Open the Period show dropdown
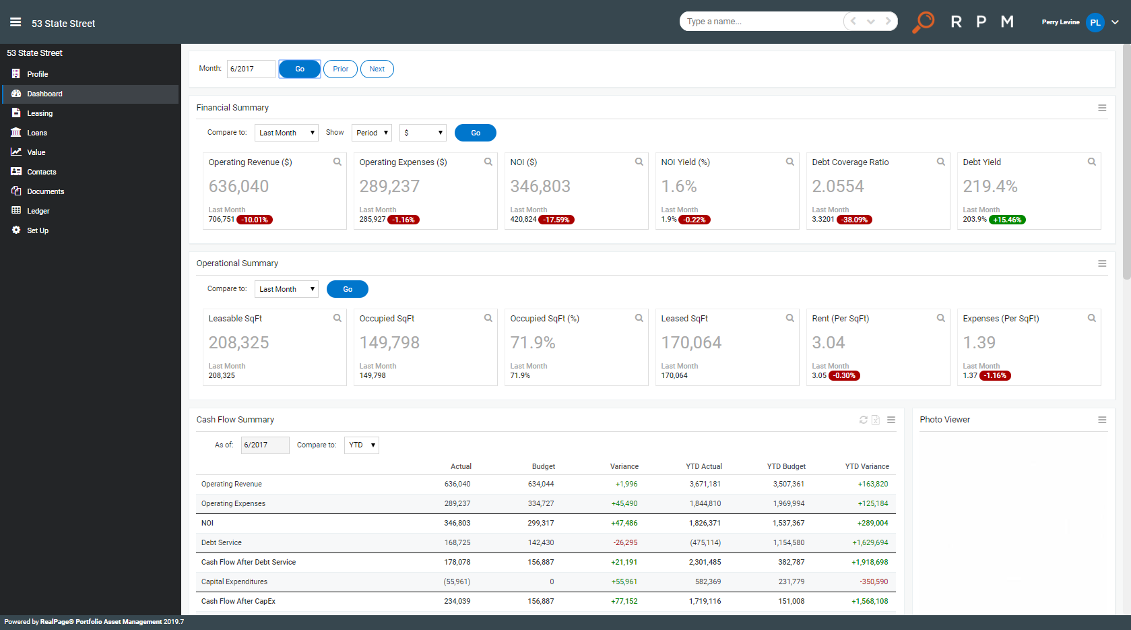The width and height of the screenshot is (1131, 630). [372, 133]
